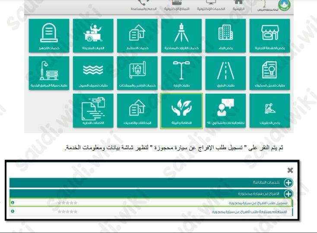Show info for الاستعلام ومتابعة row

pos(13,211)
